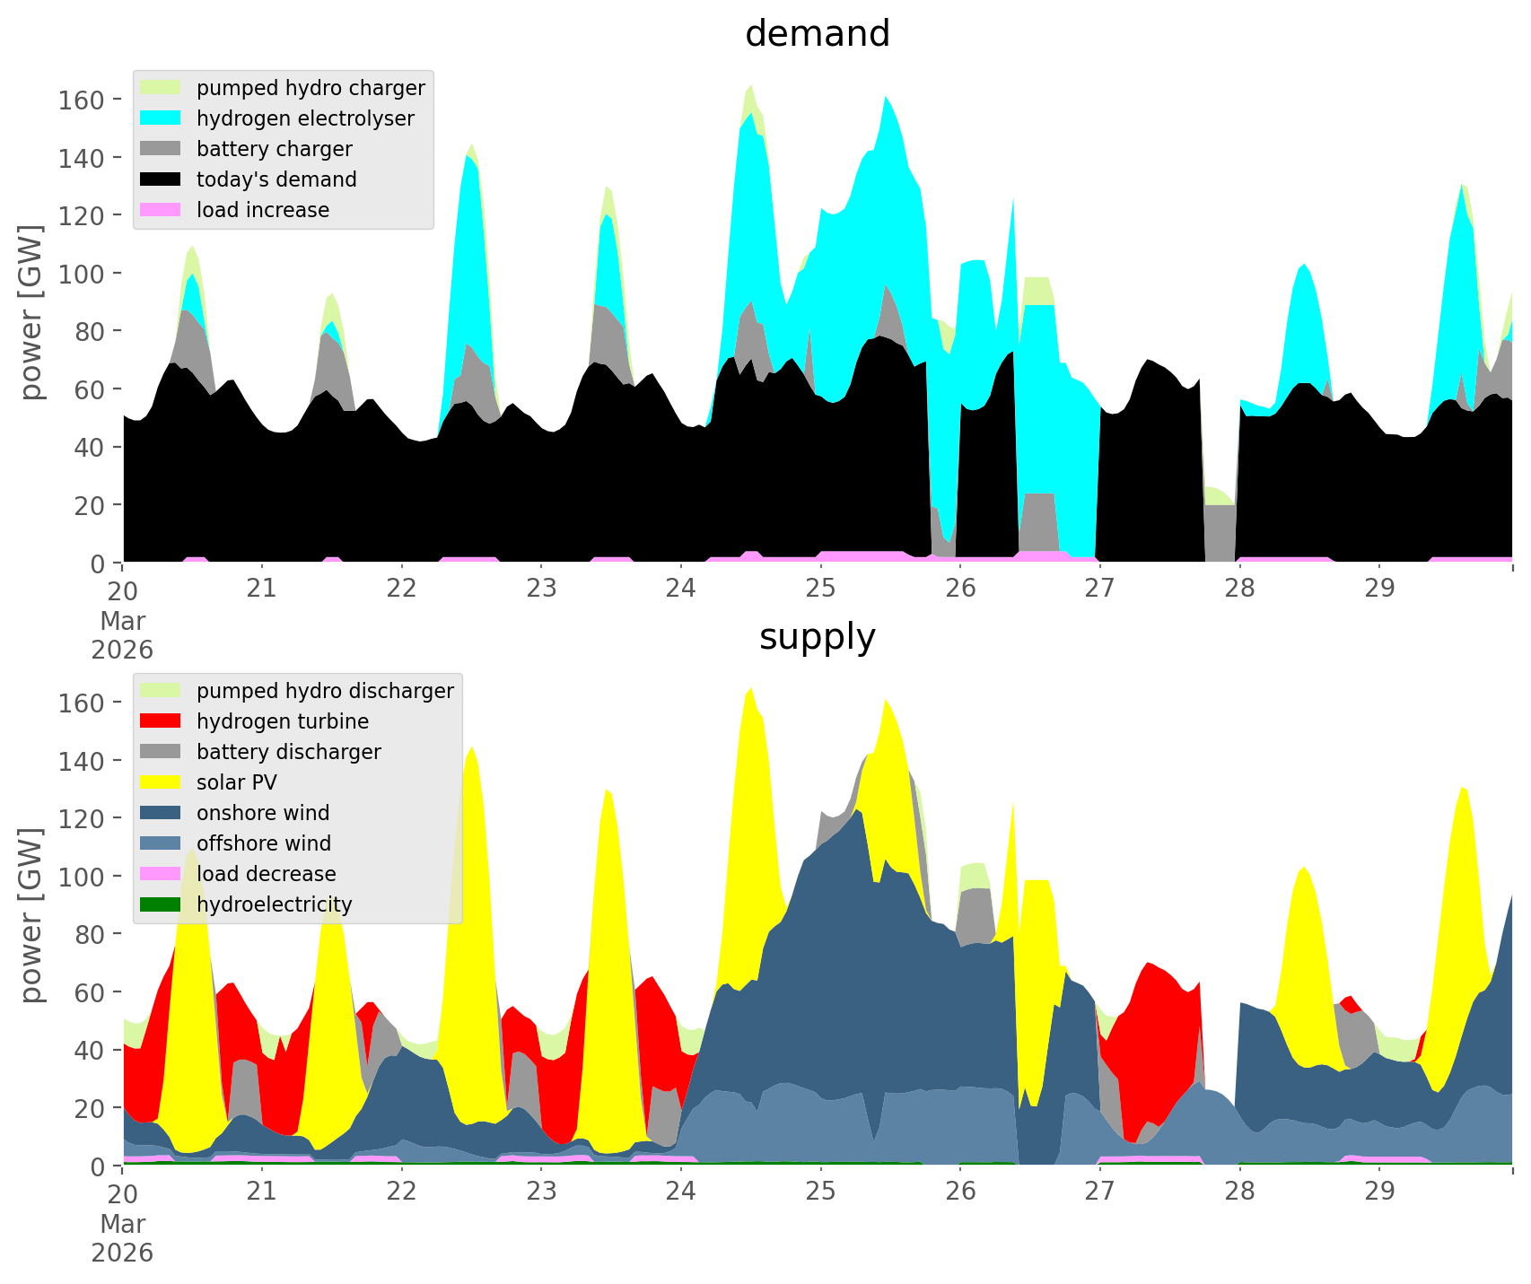The width and height of the screenshot is (1531, 1284).
Task: Click the battery discharger legend label
Action: click(288, 752)
